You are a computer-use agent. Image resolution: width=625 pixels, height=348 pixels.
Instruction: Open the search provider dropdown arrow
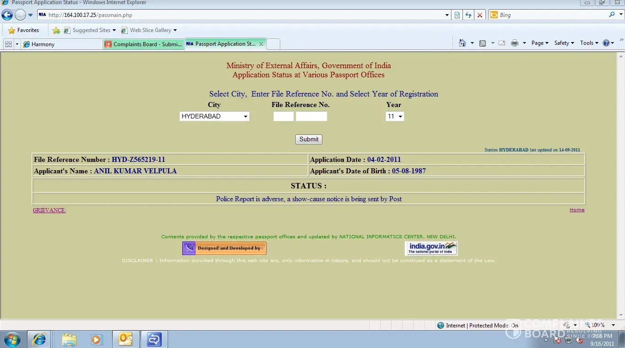(620, 15)
